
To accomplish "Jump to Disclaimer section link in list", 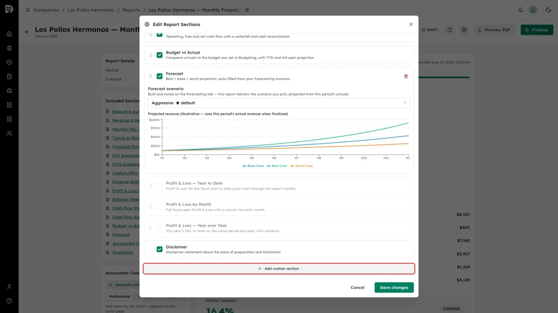I will (x=123, y=252).
